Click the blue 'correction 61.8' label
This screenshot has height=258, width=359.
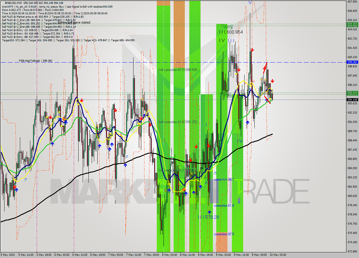click(x=224, y=206)
